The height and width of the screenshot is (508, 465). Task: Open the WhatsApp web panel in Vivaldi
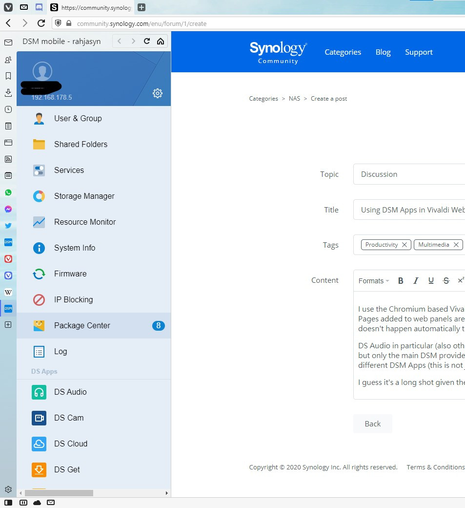pyautogui.click(x=8, y=192)
